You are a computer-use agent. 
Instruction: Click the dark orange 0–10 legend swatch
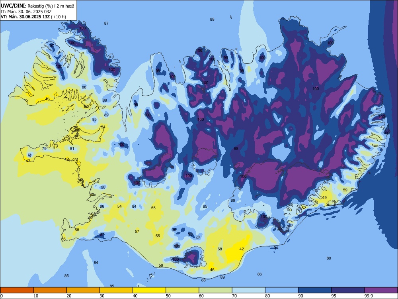(x=17, y=290)
